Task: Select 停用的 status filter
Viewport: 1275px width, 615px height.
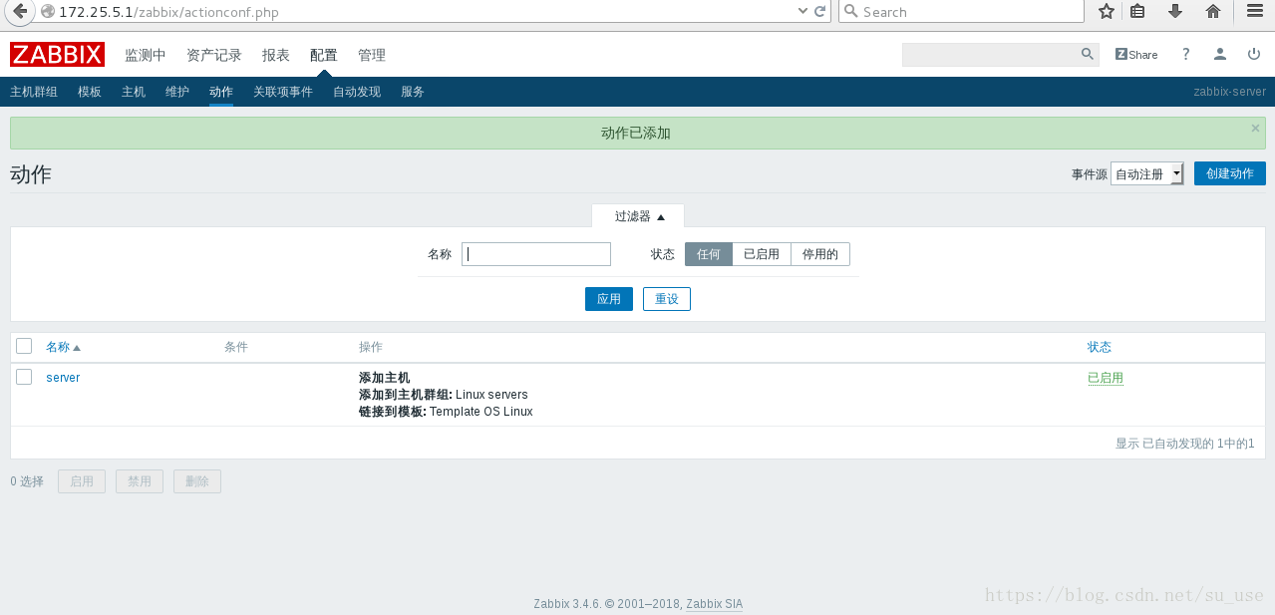Action: 820,254
